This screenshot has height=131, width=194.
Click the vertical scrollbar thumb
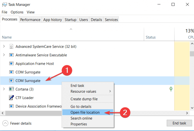pos(192,54)
